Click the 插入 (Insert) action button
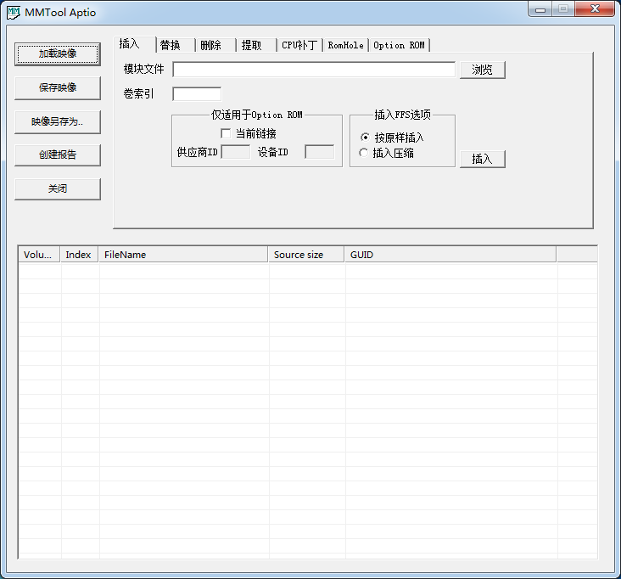Viewport: 621px width, 579px height. pyautogui.click(x=483, y=160)
